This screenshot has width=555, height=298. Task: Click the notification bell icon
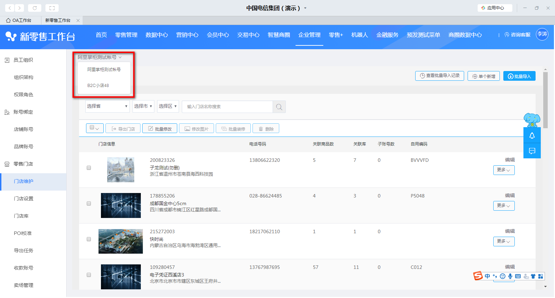point(532,136)
